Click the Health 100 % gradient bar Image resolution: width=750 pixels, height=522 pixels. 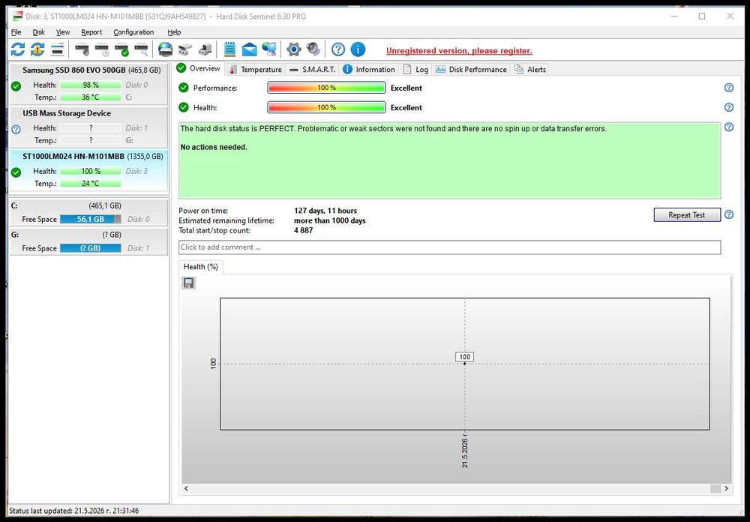click(x=326, y=107)
